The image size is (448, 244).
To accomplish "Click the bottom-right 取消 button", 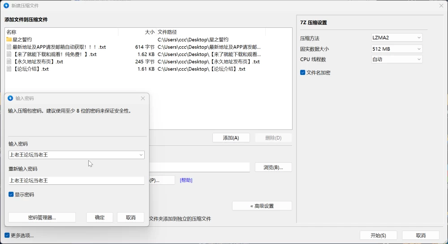I will click(x=421, y=235).
